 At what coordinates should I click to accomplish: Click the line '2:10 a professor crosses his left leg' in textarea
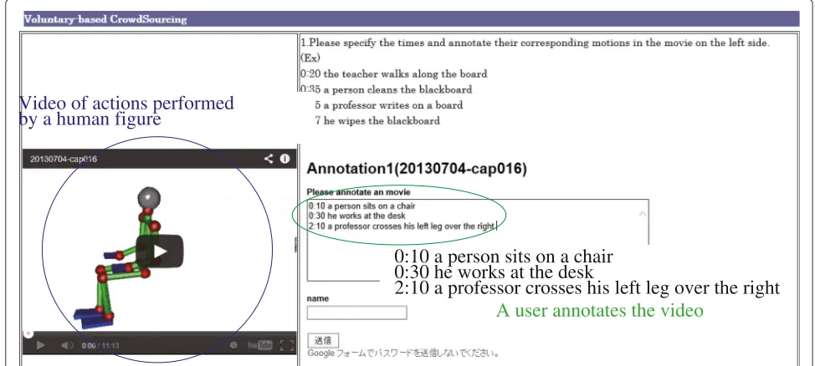pyautogui.click(x=402, y=226)
